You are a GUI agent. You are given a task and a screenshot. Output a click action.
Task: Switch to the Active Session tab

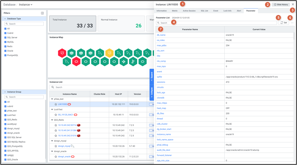pos(189,11)
